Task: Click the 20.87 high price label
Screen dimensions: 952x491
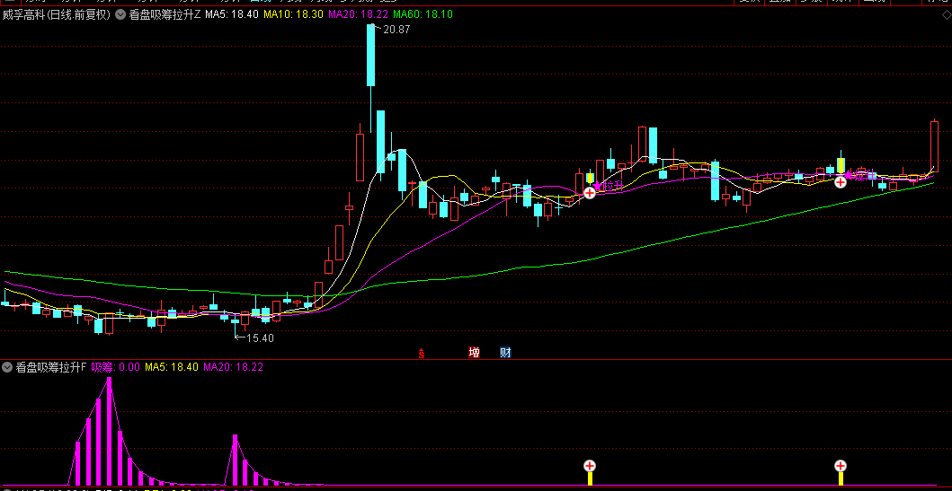Action: point(397,29)
